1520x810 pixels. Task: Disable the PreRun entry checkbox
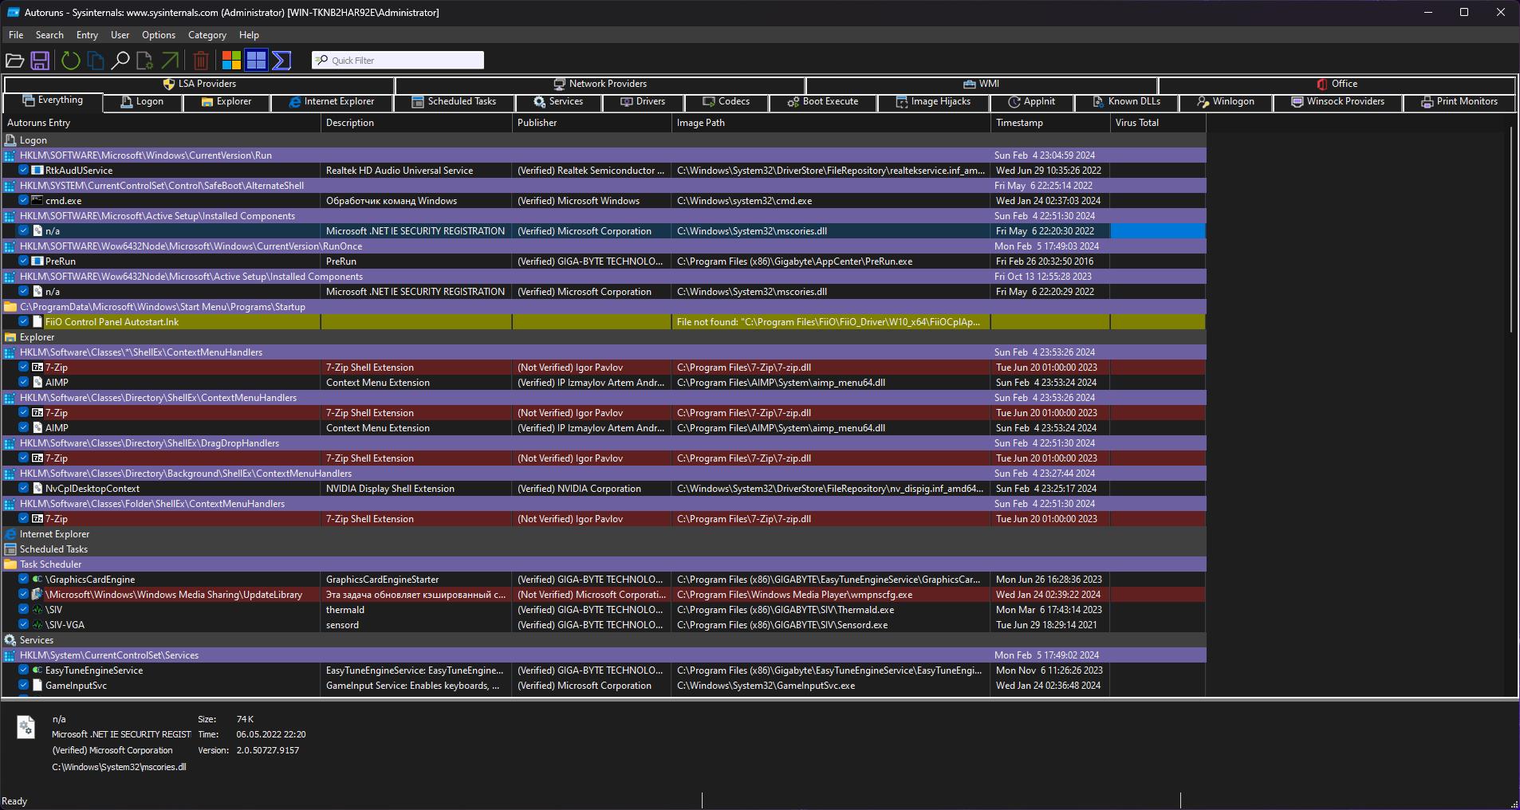pos(24,261)
